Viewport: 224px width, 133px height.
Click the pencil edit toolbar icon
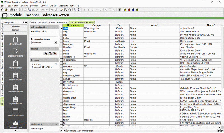62,10
